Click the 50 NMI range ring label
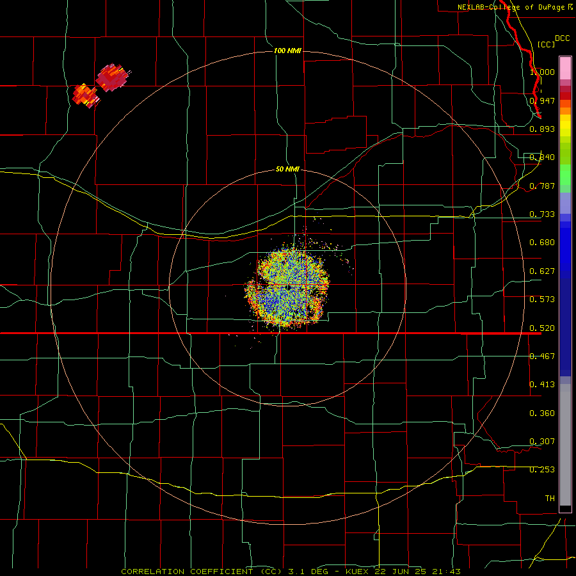 point(287,169)
